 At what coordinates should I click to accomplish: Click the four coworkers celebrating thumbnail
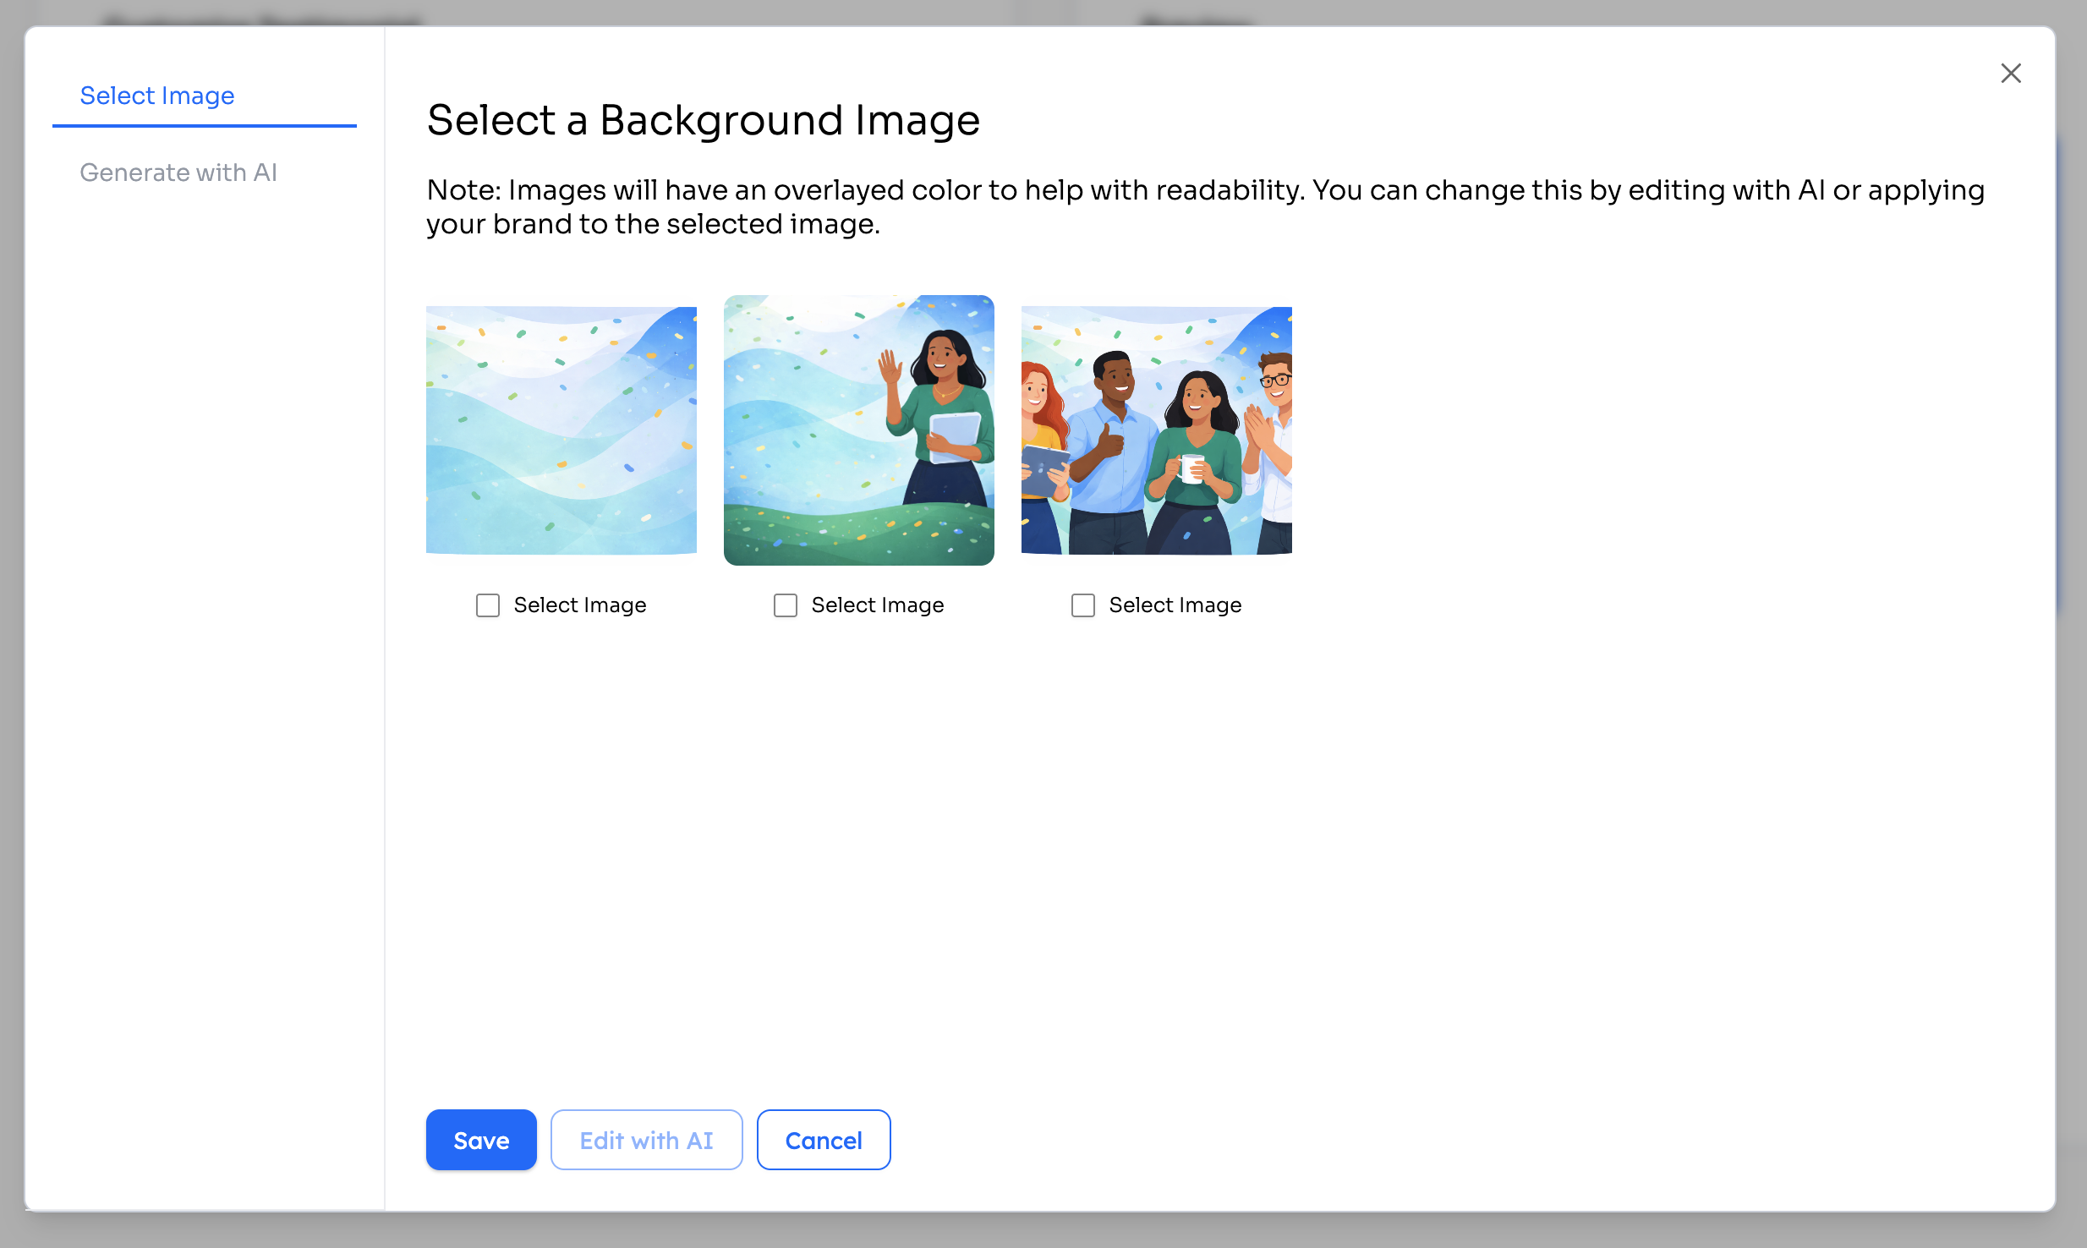pyautogui.click(x=1157, y=430)
